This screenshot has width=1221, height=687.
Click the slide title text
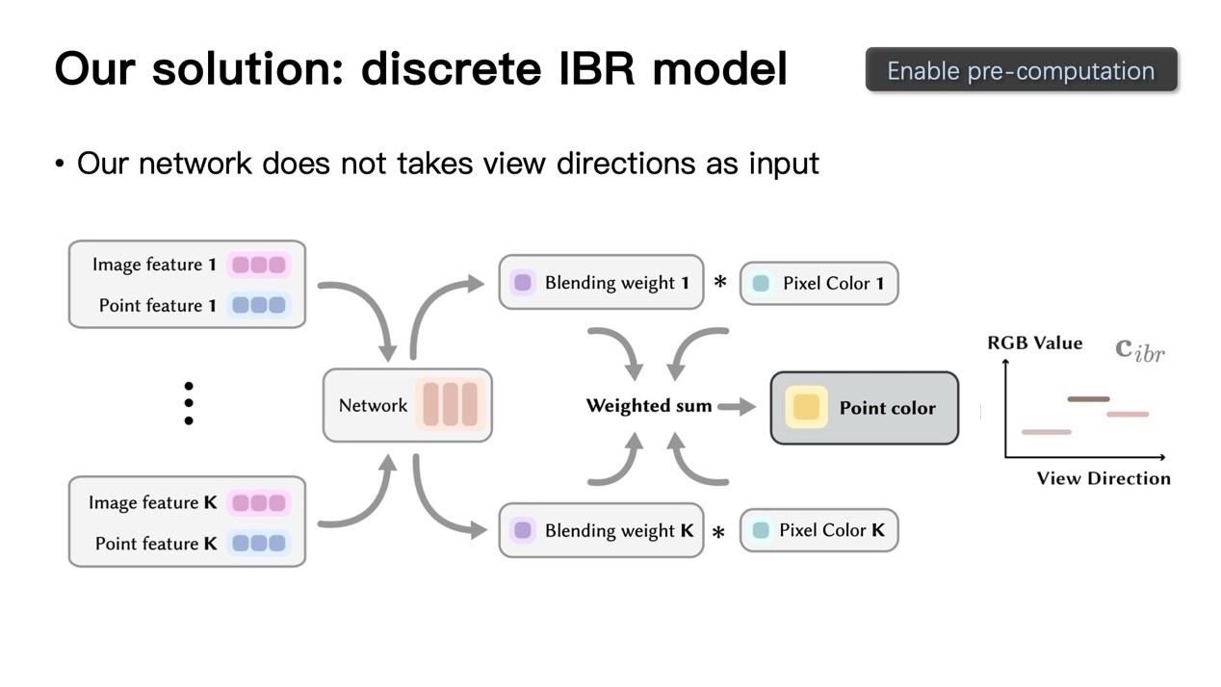[421, 69]
